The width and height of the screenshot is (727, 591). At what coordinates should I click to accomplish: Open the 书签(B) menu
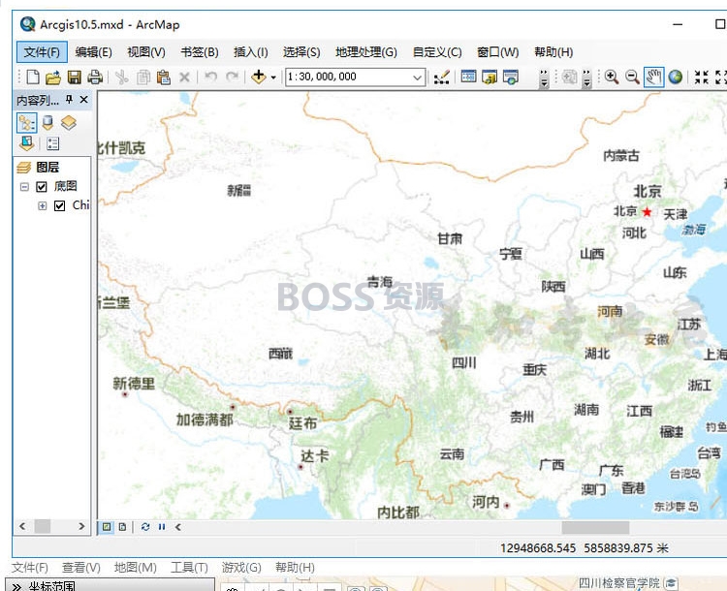[200, 52]
